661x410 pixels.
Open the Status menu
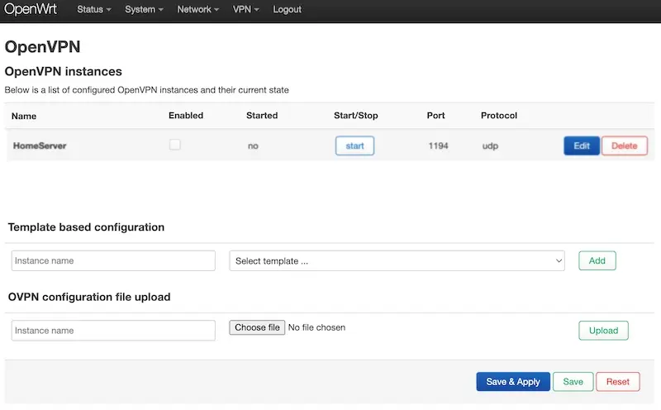pyautogui.click(x=94, y=9)
